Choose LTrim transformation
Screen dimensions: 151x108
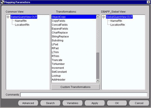pyautogui.click(x=74, y=52)
